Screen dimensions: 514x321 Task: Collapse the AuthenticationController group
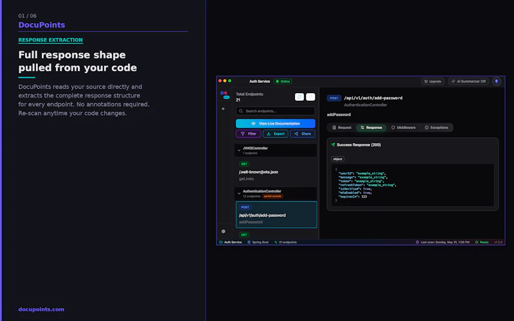239,194
